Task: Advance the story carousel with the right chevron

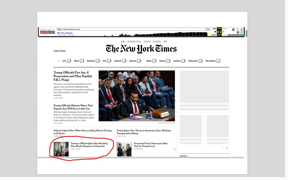Action: pos(175,149)
